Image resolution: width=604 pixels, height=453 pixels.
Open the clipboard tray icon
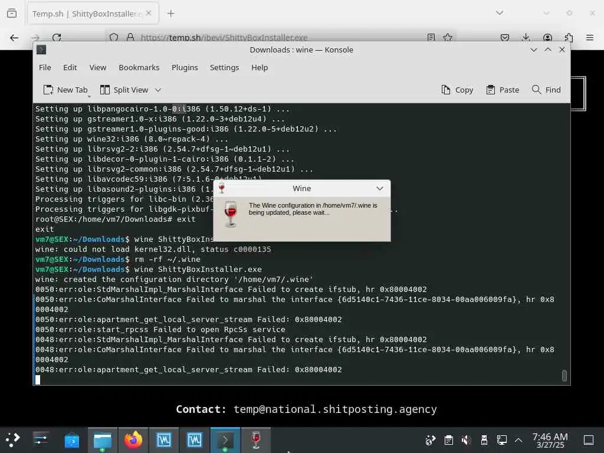(x=448, y=440)
